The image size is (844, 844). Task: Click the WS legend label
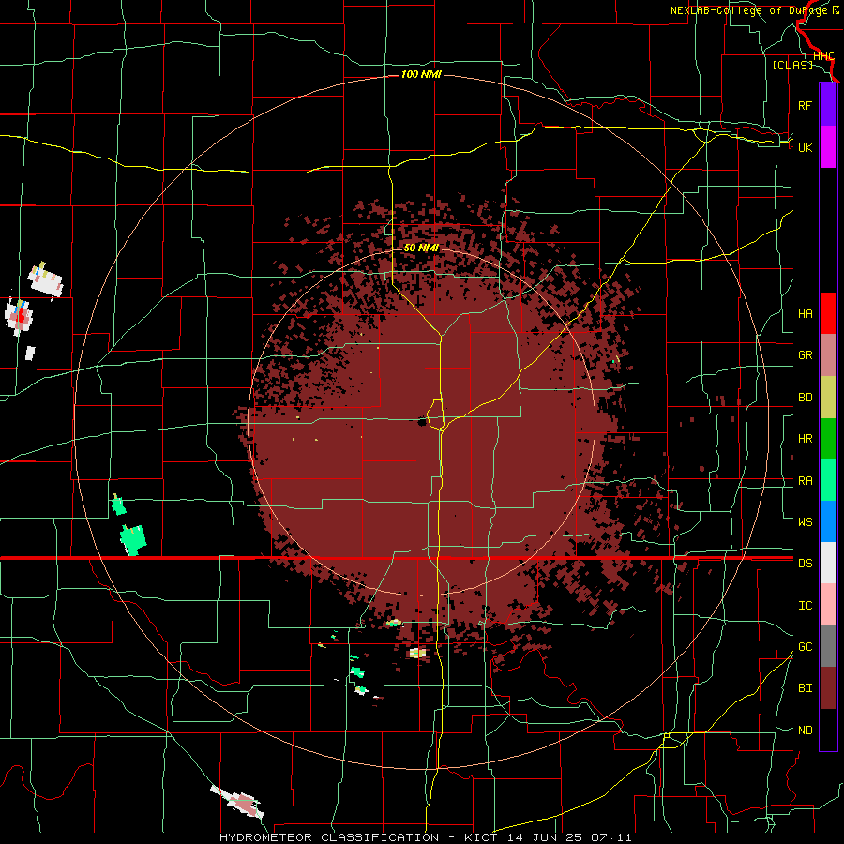pyautogui.click(x=805, y=522)
